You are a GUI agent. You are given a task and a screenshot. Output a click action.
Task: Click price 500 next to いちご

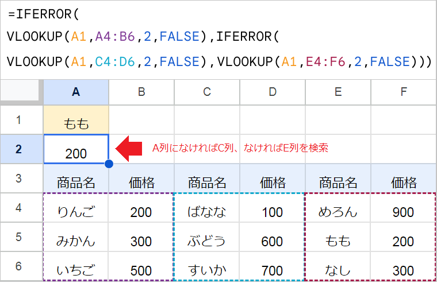pos(141,266)
